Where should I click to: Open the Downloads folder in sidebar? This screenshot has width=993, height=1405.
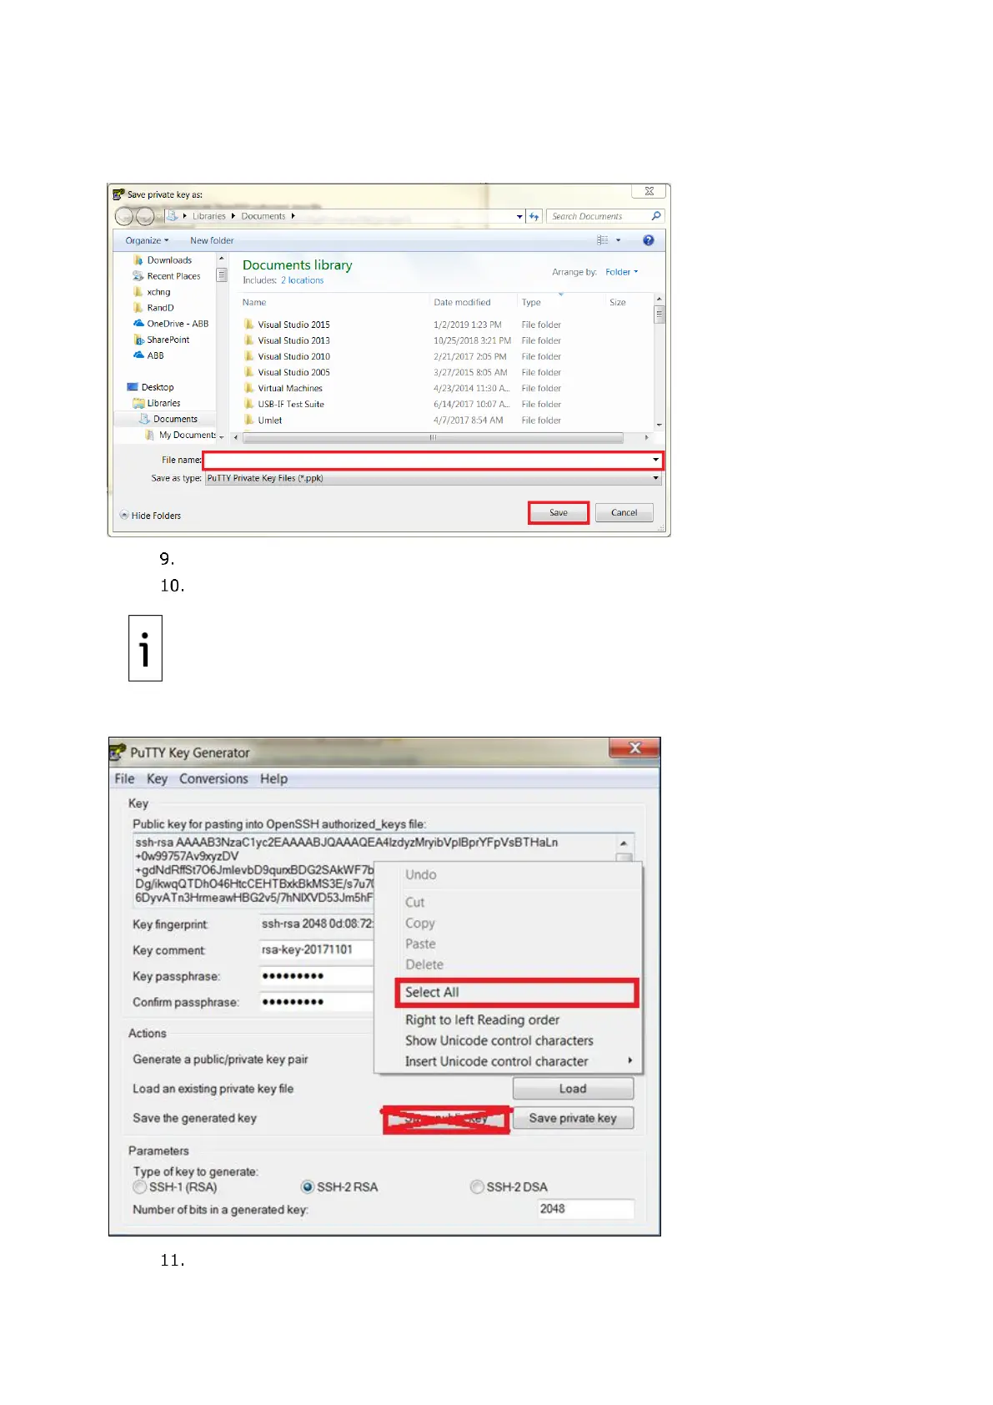click(x=169, y=260)
